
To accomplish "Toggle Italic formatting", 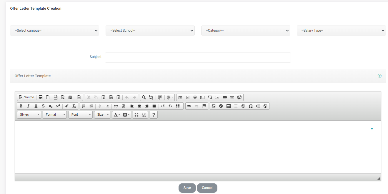I will (x=28, y=106).
